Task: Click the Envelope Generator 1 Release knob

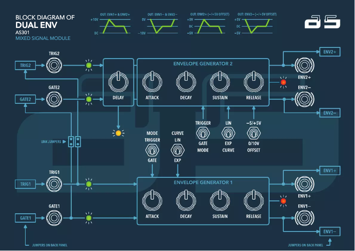Action: pos(254,200)
